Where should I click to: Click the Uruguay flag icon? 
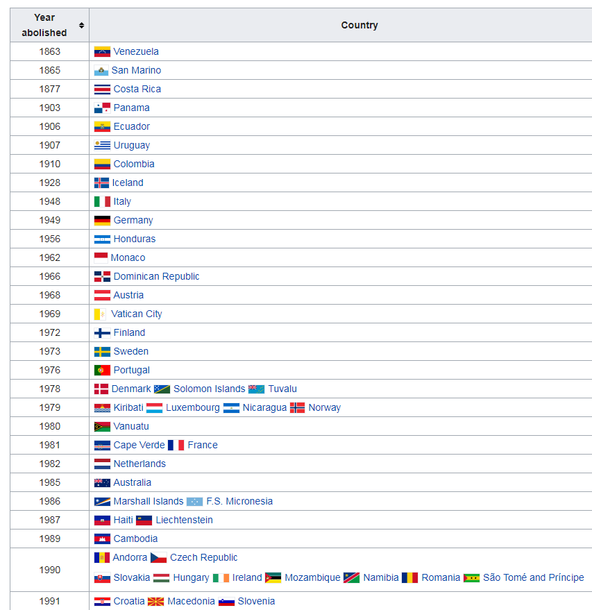point(102,145)
